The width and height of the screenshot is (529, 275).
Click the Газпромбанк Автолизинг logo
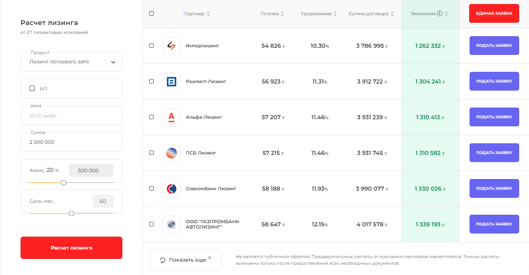(172, 225)
